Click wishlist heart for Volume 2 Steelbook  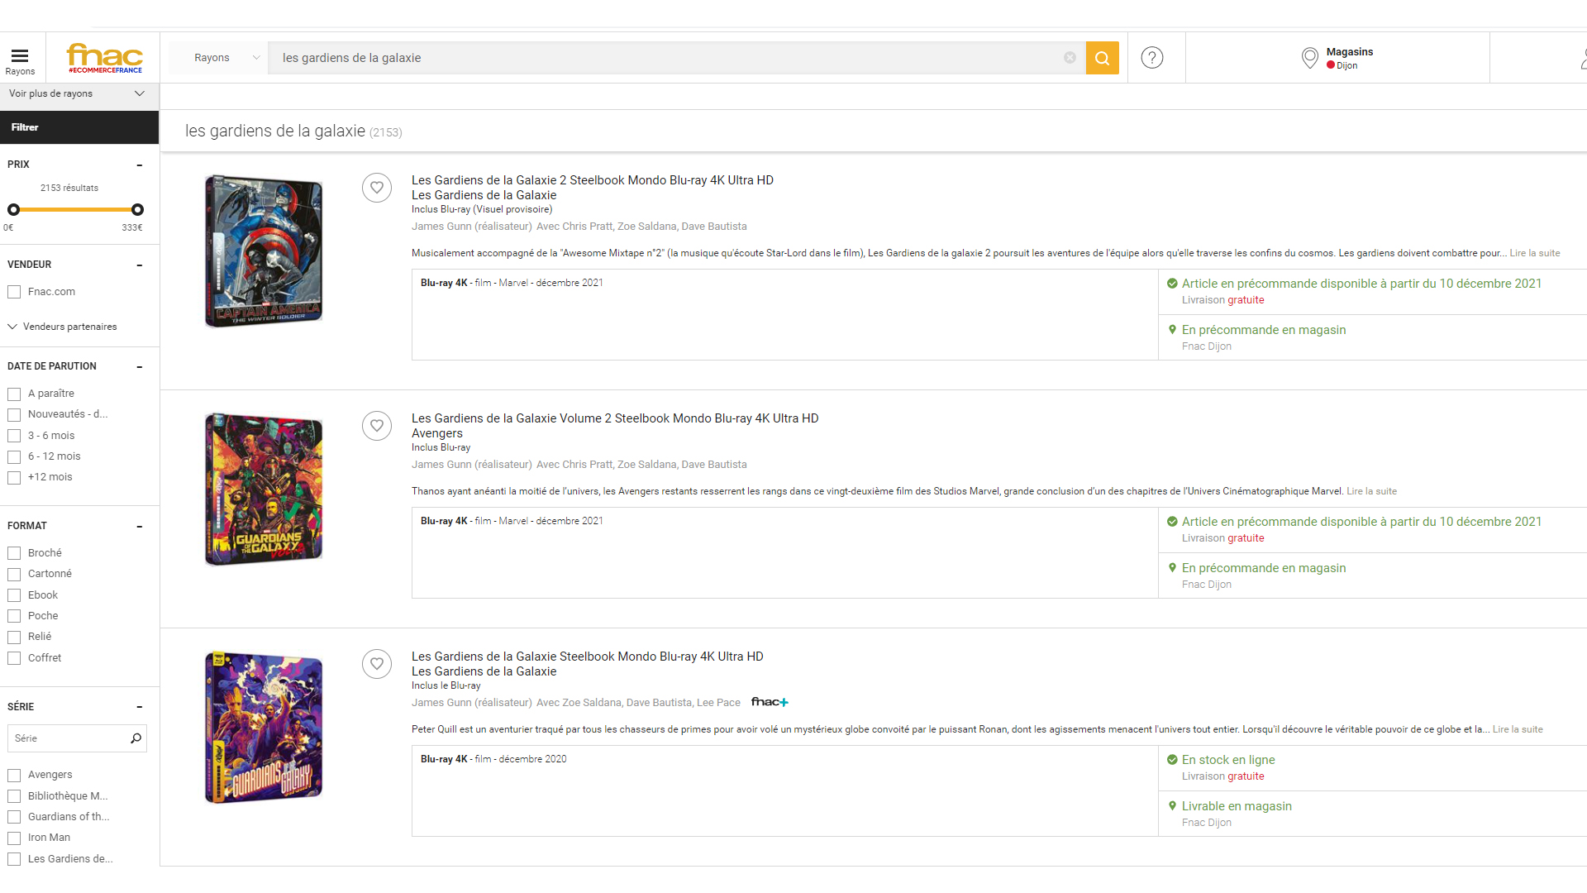point(377,426)
